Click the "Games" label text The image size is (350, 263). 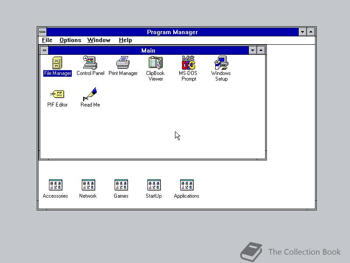point(121,196)
